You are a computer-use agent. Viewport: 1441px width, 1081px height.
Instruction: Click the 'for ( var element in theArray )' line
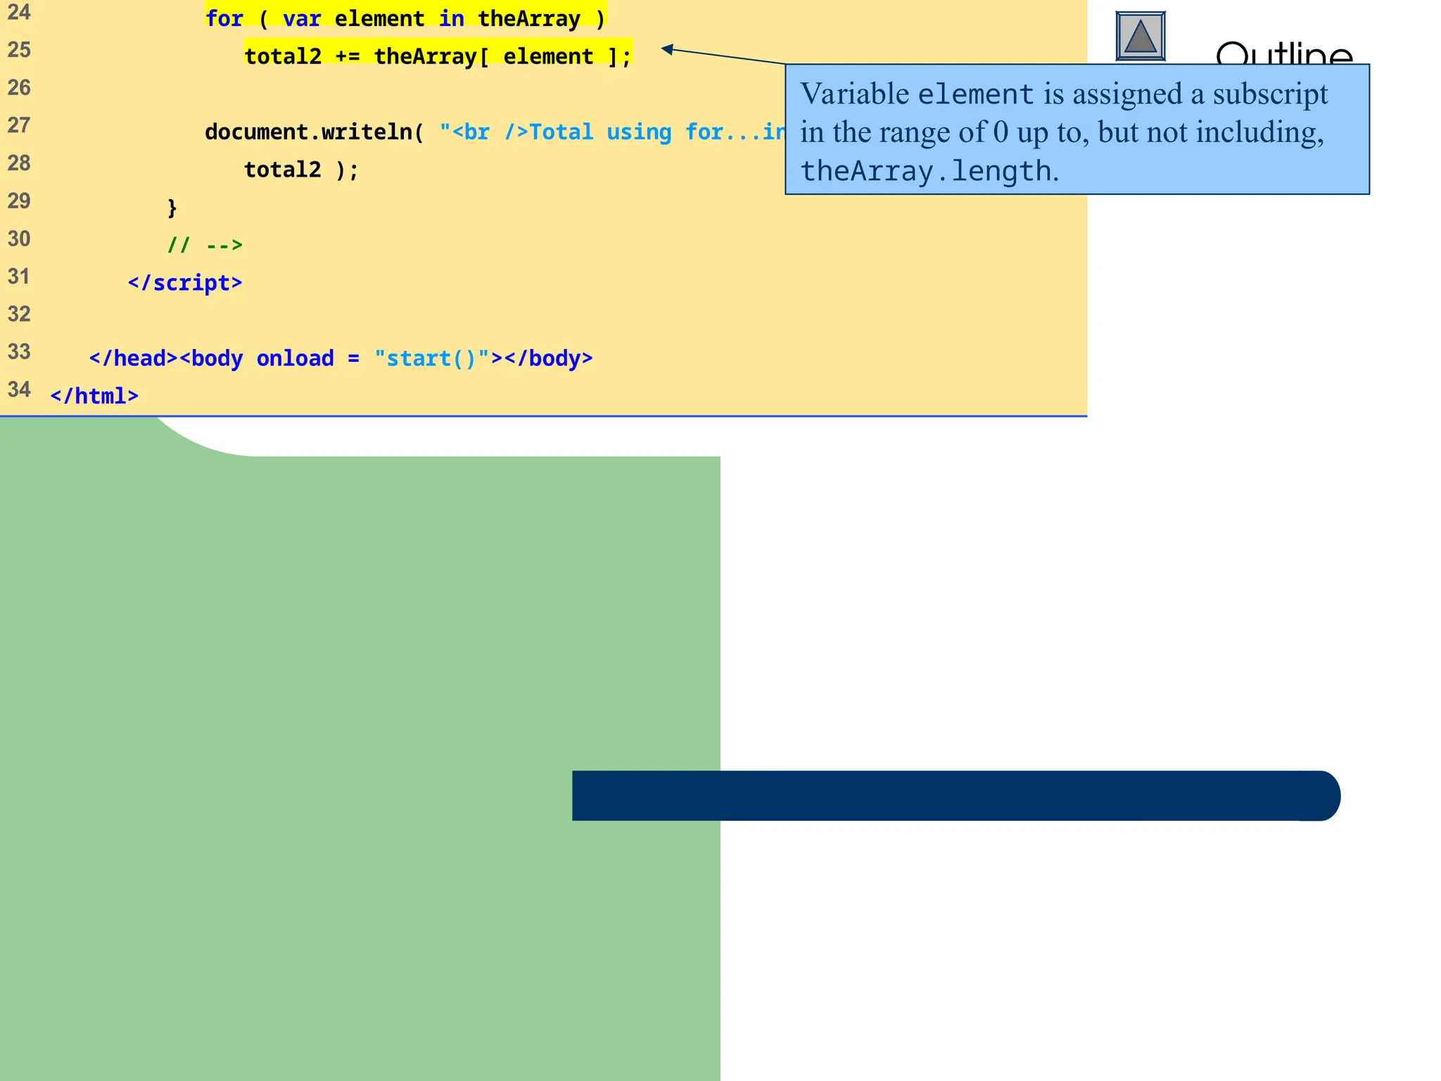(x=405, y=18)
